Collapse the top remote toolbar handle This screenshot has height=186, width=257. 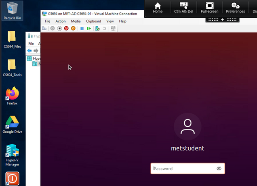(222, 19)
